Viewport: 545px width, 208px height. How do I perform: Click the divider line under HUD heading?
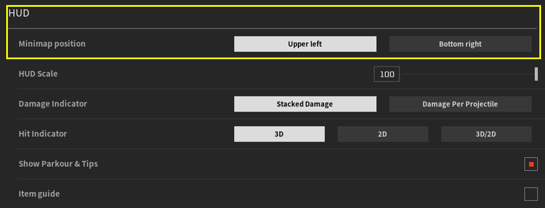click(272, 28)
